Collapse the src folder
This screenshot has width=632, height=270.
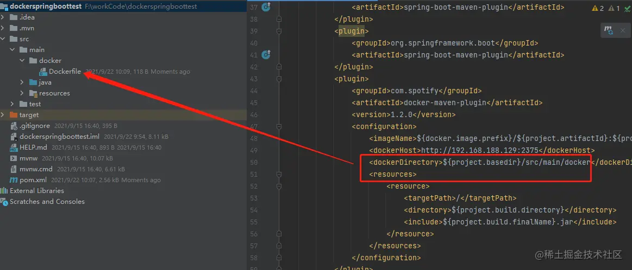coord(3,39)
